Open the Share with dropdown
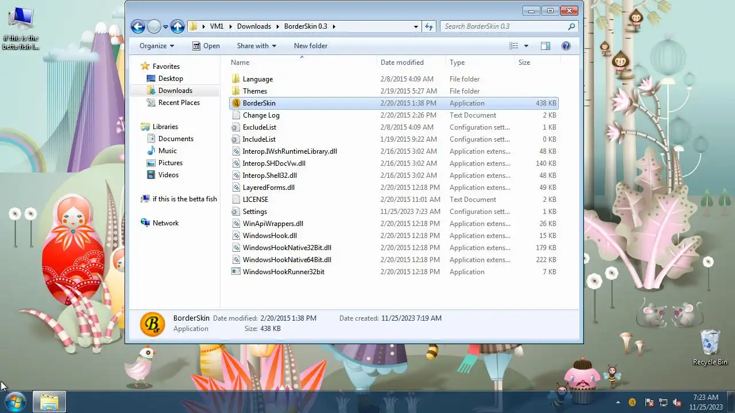This screenshot has height=413, width=735. point(257,46)
